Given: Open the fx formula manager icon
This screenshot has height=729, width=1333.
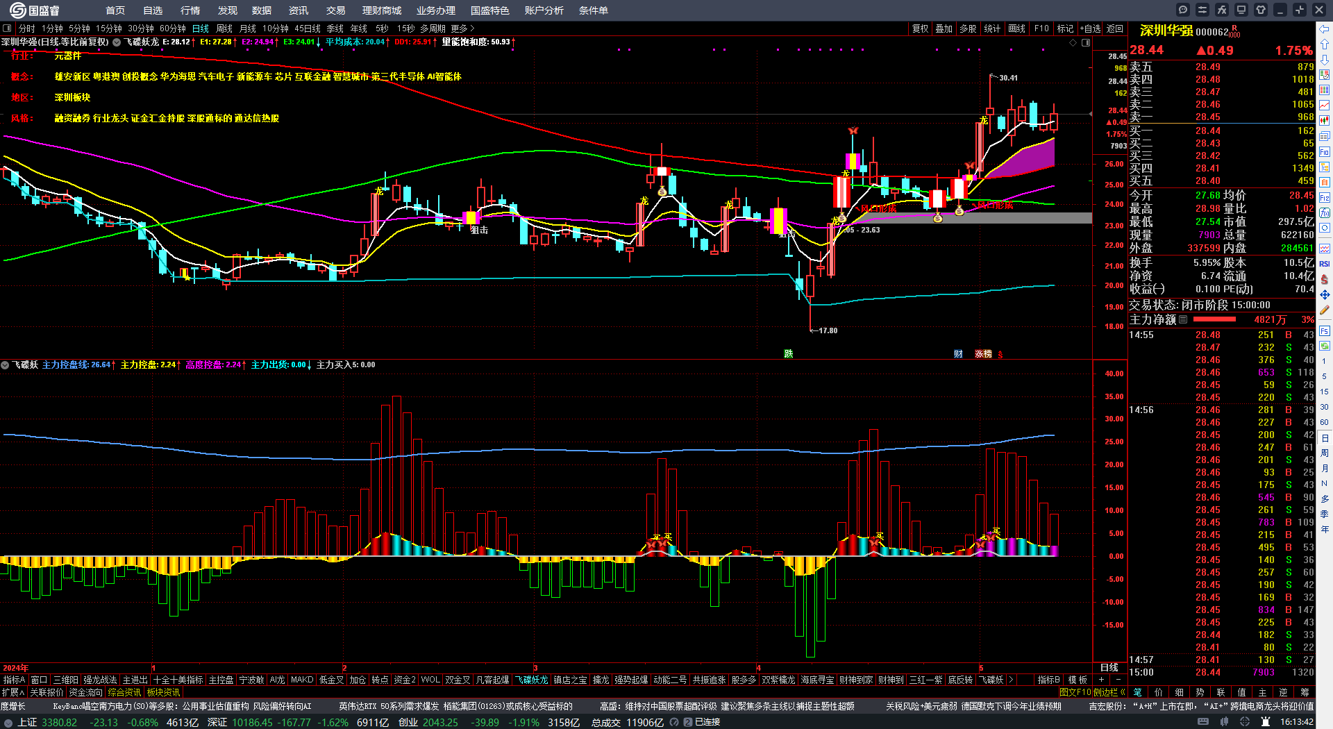Looking at the screenshot, I should (1222, 10).
